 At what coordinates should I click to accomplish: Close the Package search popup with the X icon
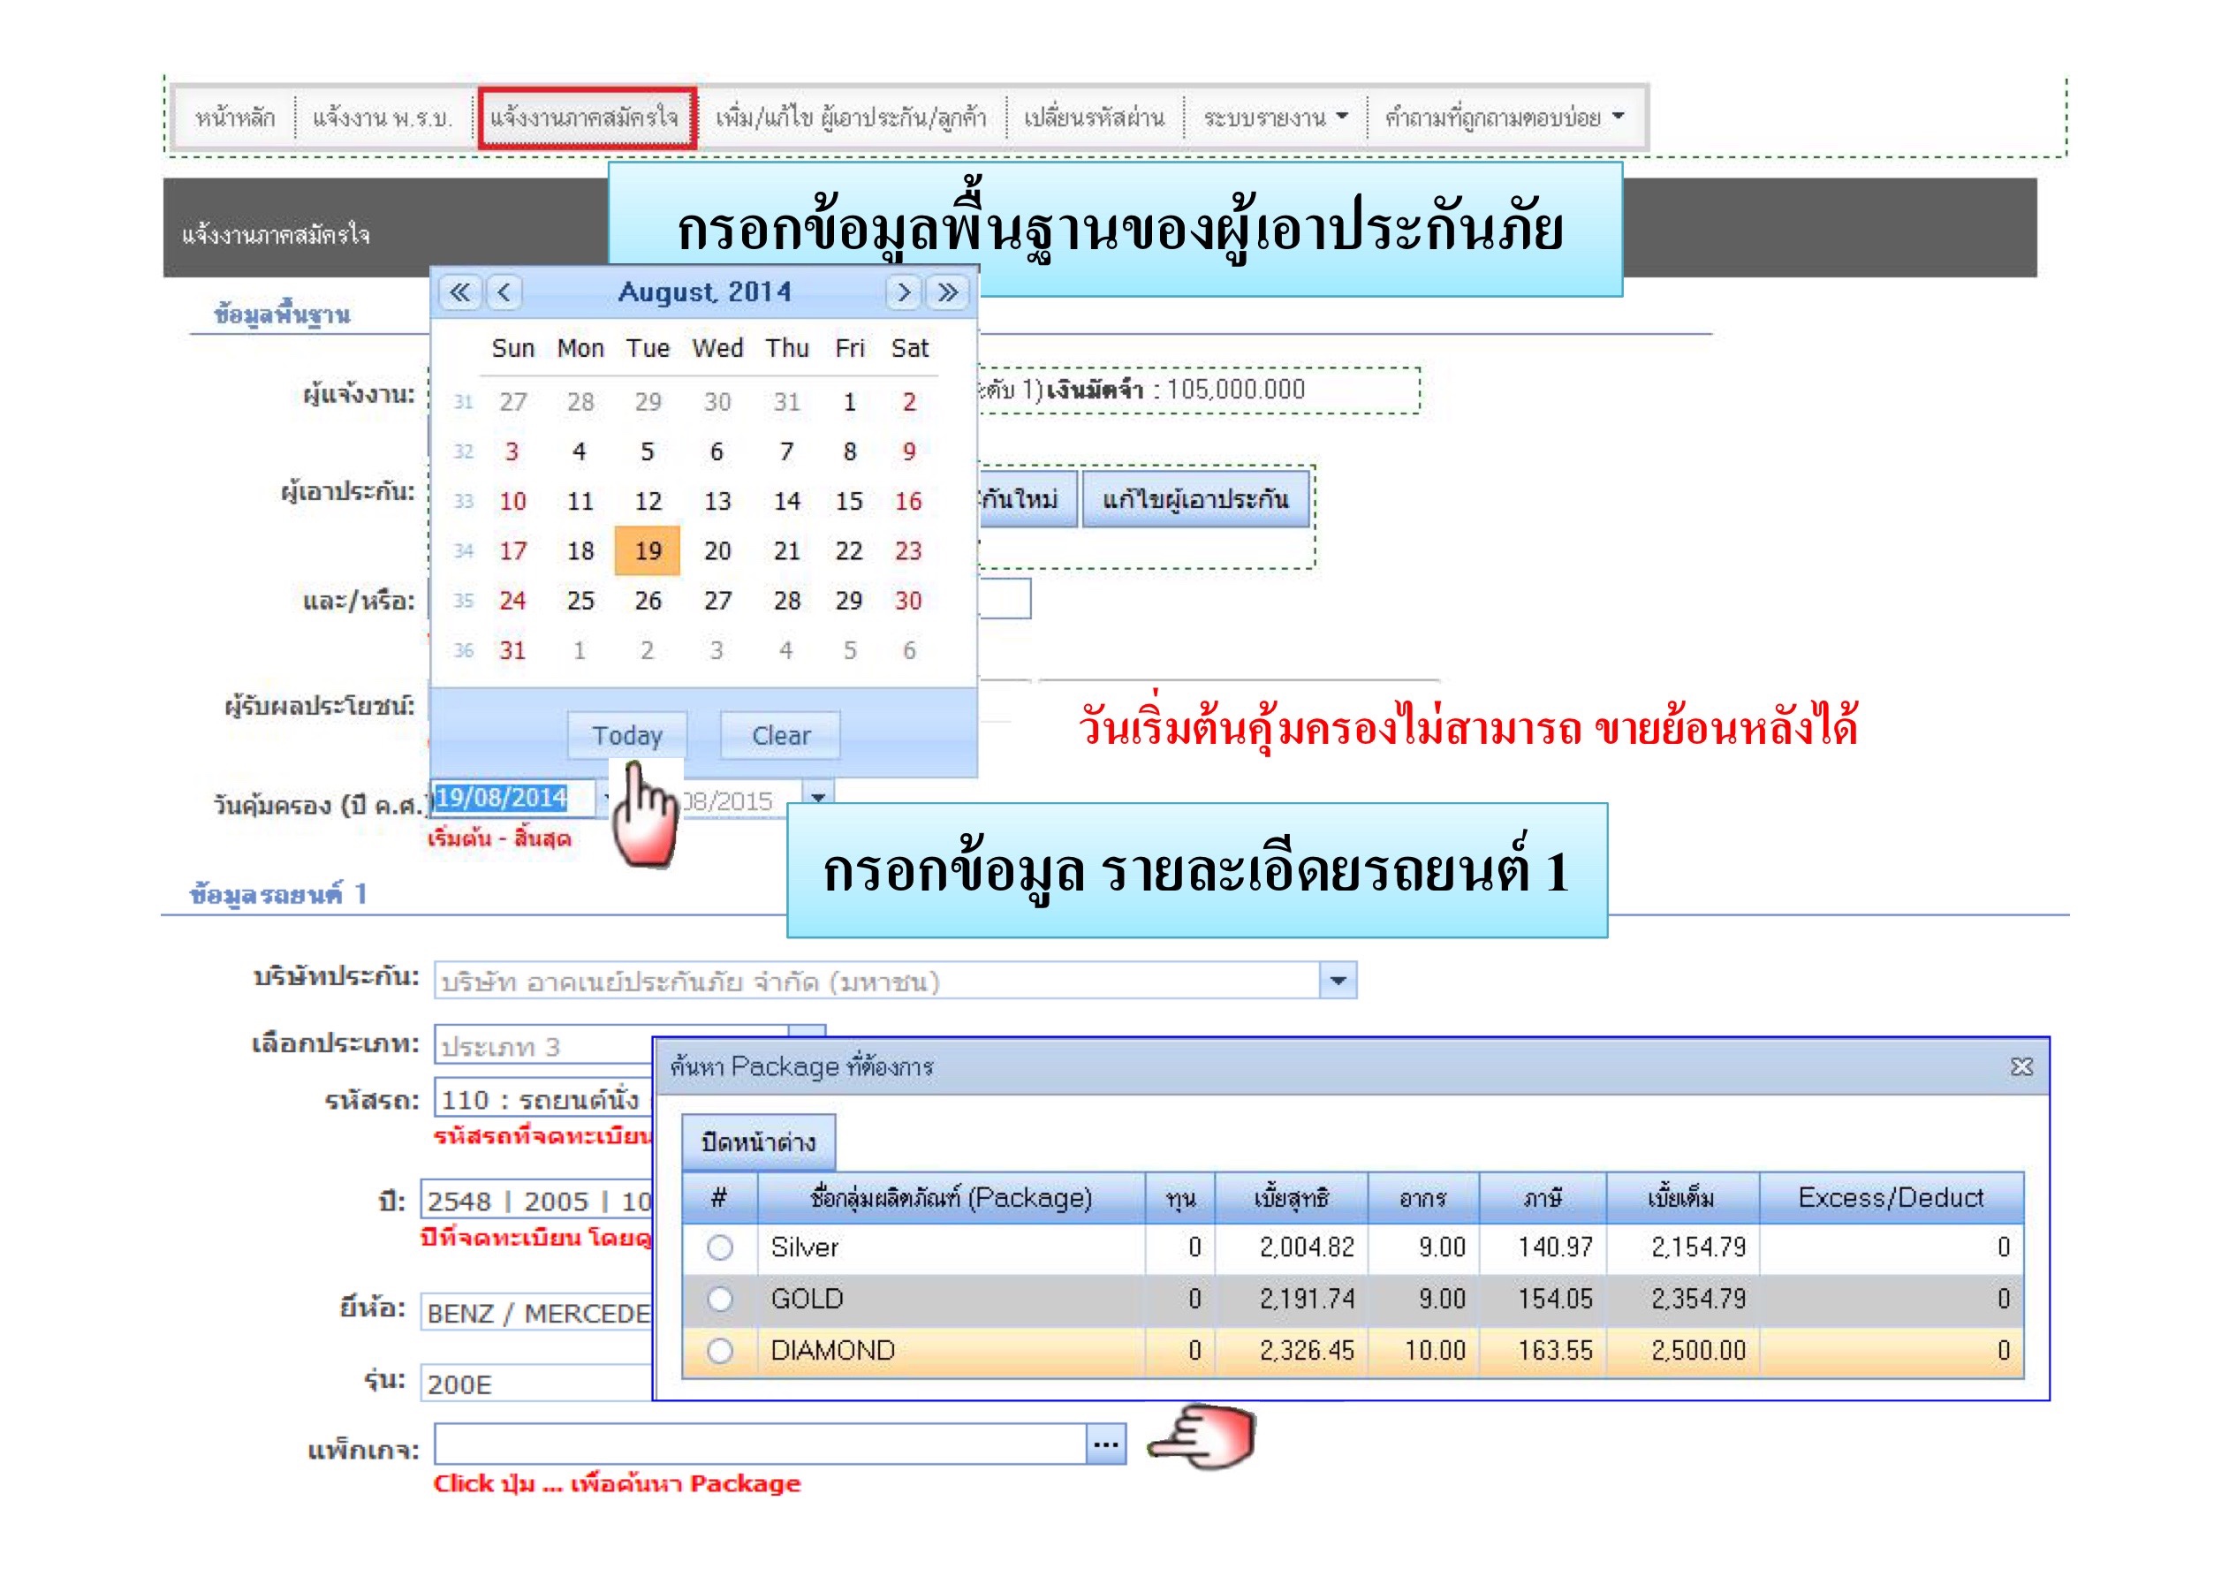[2021, 1067]
